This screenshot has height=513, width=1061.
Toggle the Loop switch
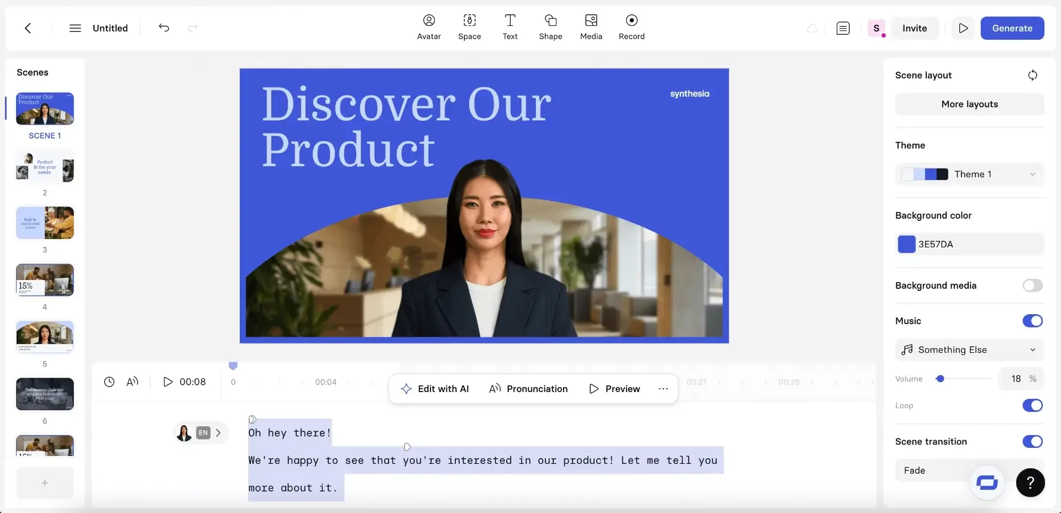point(1032,406)
